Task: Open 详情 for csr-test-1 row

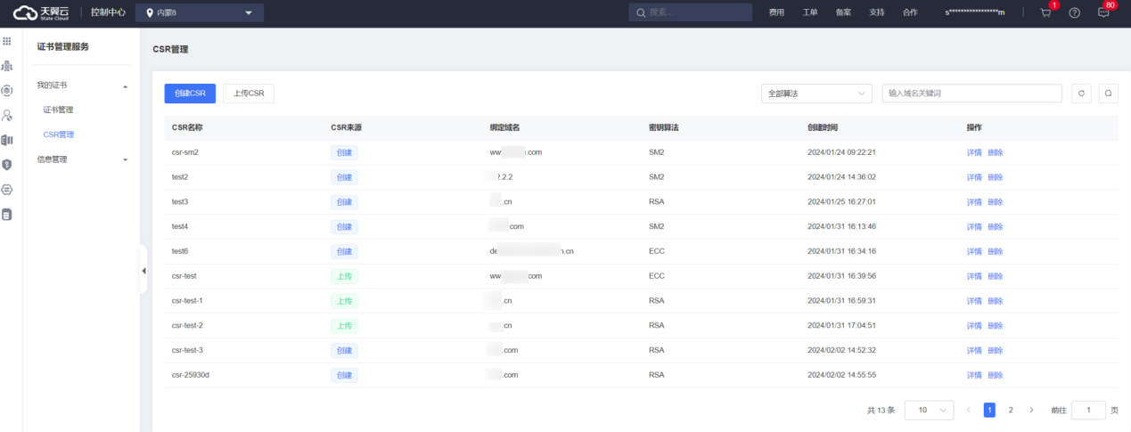Action: [974, 301]
